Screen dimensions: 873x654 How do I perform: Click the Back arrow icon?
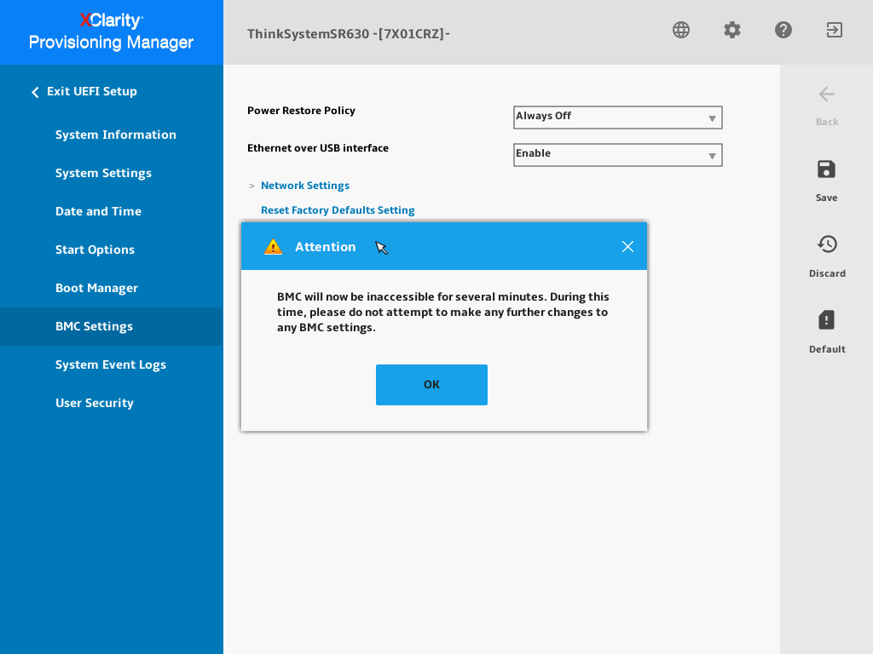(x=827, y=95)
